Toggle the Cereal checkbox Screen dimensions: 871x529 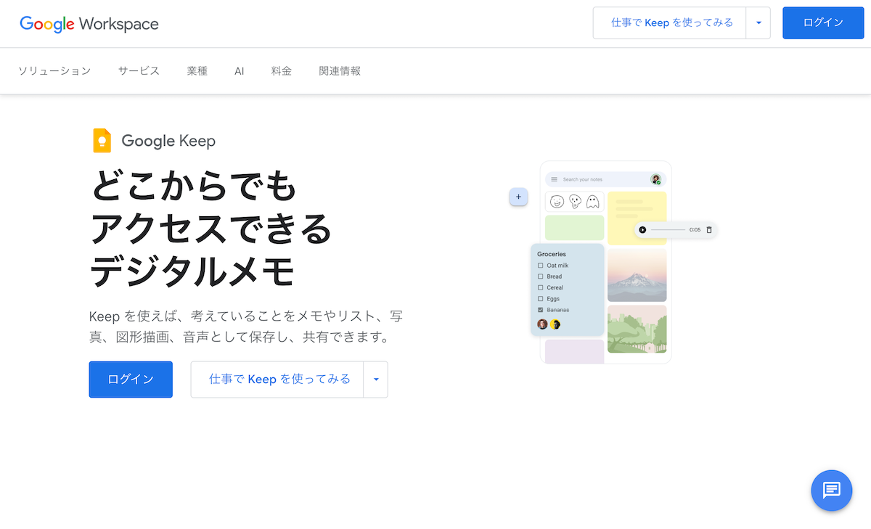540,287
